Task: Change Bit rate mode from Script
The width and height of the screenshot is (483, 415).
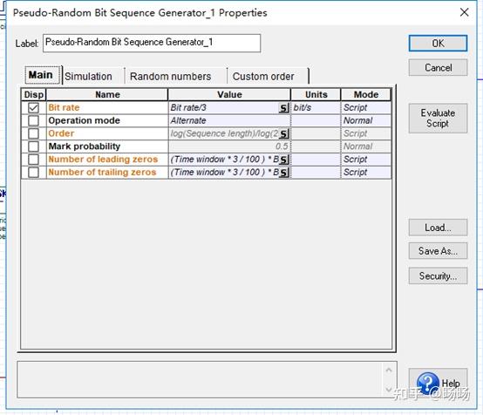Action: click(365, 108)
